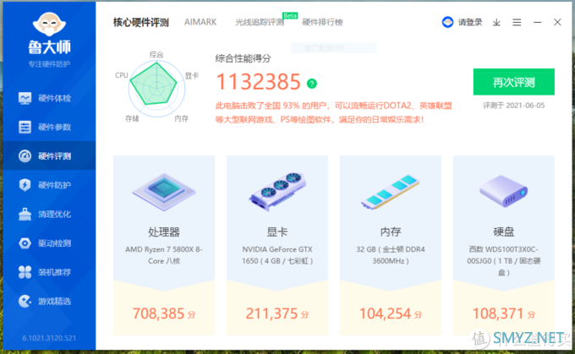Open 装机推荐 in the sidebar
The image size is (575, 354).
(49, 272)
